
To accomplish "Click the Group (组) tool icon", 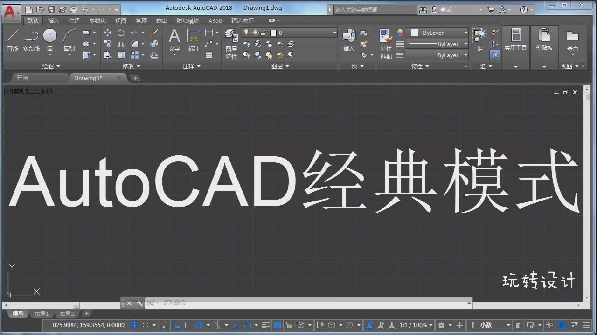I will 479,40.
